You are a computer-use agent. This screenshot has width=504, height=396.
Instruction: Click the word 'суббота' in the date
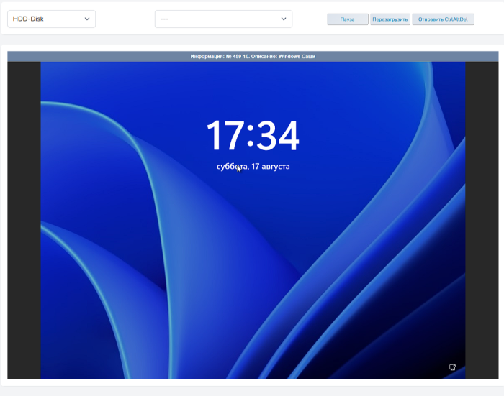click(x=231, y=167)
